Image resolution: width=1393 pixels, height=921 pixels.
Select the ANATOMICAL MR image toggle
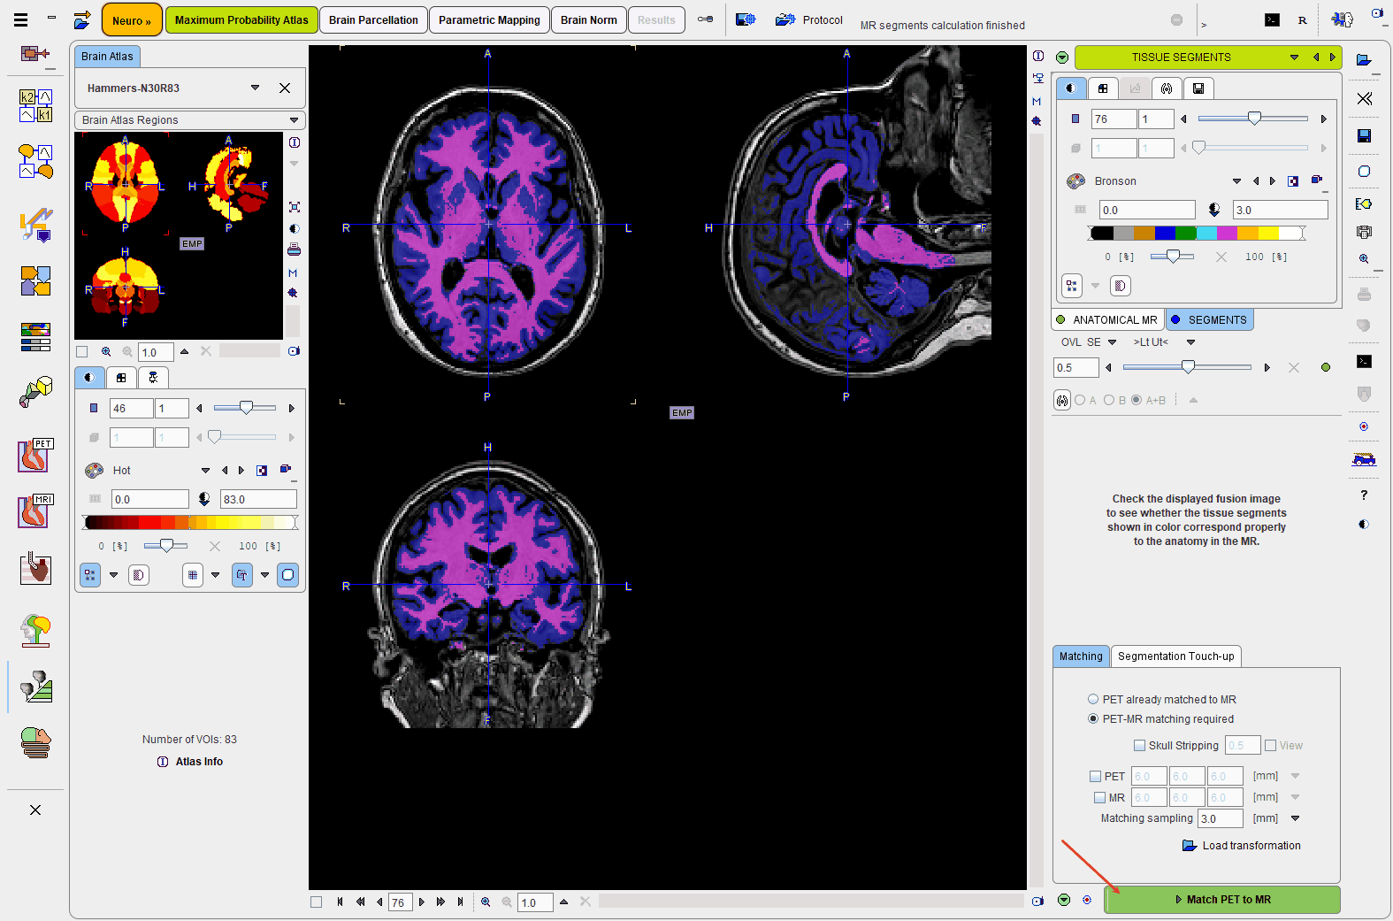[x=1107, y=319]
